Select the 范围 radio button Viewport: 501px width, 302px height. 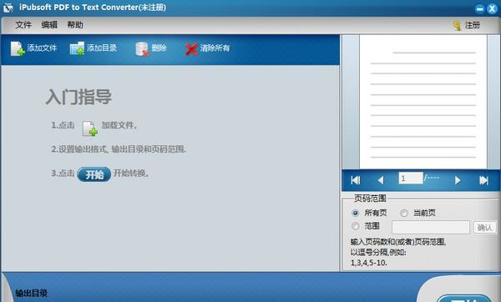click(x=356, y=226)
